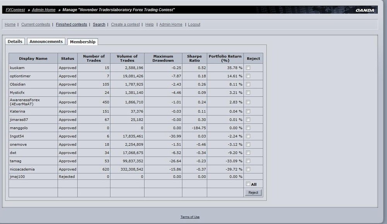Select the Membership tab
This screenshot has width=387, height=224.
pyautogui.click(x=83, y=42)
